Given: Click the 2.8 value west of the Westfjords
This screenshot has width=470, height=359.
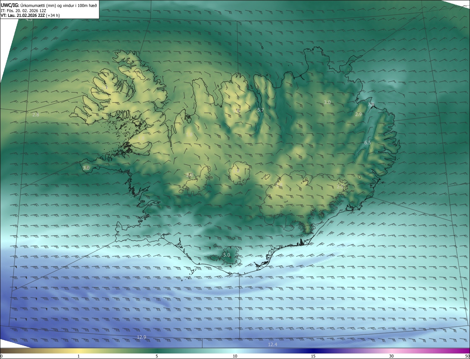Looking at the screenshot, I should [36, 115].
